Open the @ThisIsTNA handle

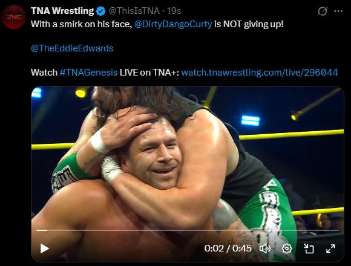(134, 11)
